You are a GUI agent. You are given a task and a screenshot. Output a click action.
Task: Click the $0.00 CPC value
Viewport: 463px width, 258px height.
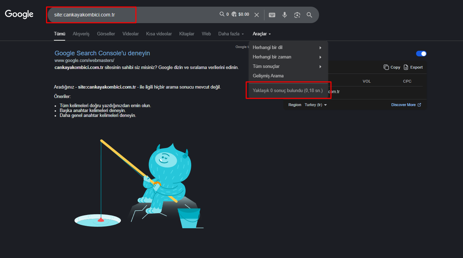(x=244, y=14)
